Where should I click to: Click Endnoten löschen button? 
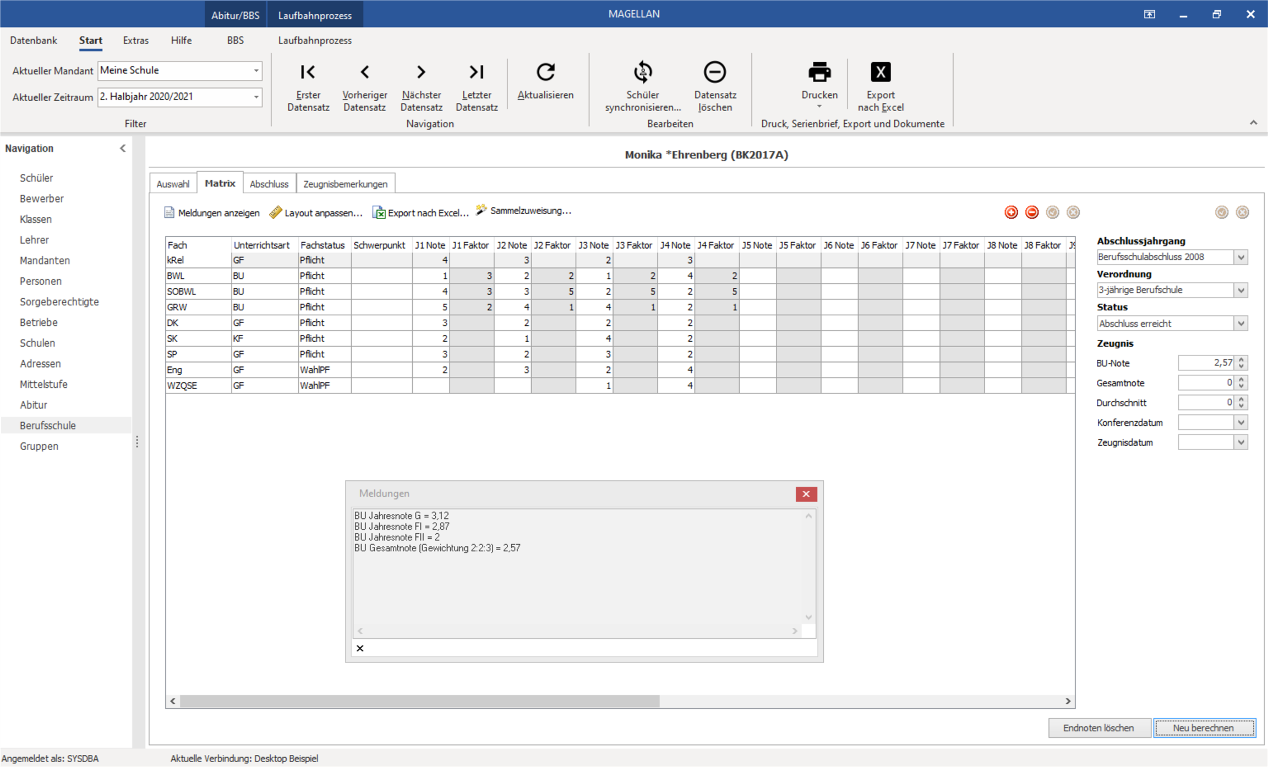(1098, 728)
